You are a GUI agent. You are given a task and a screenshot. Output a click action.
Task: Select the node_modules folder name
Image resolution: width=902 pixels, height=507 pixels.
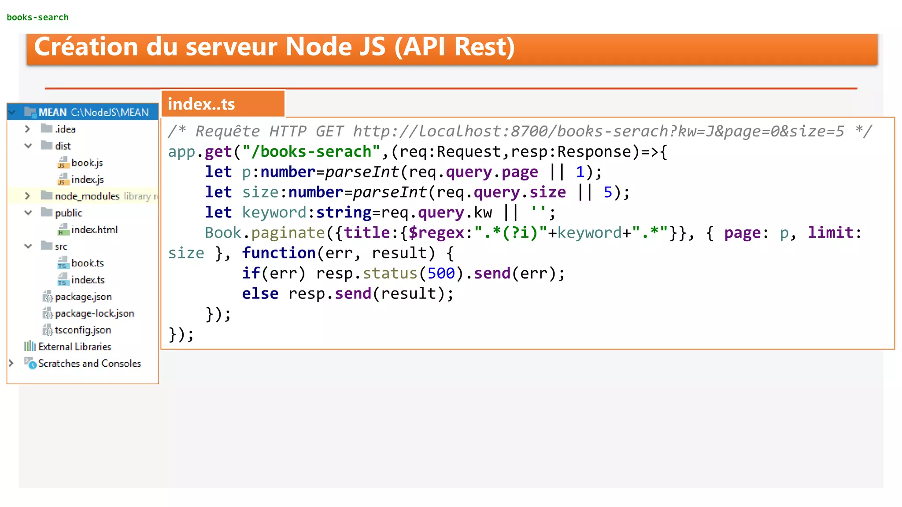click(87, 196)
